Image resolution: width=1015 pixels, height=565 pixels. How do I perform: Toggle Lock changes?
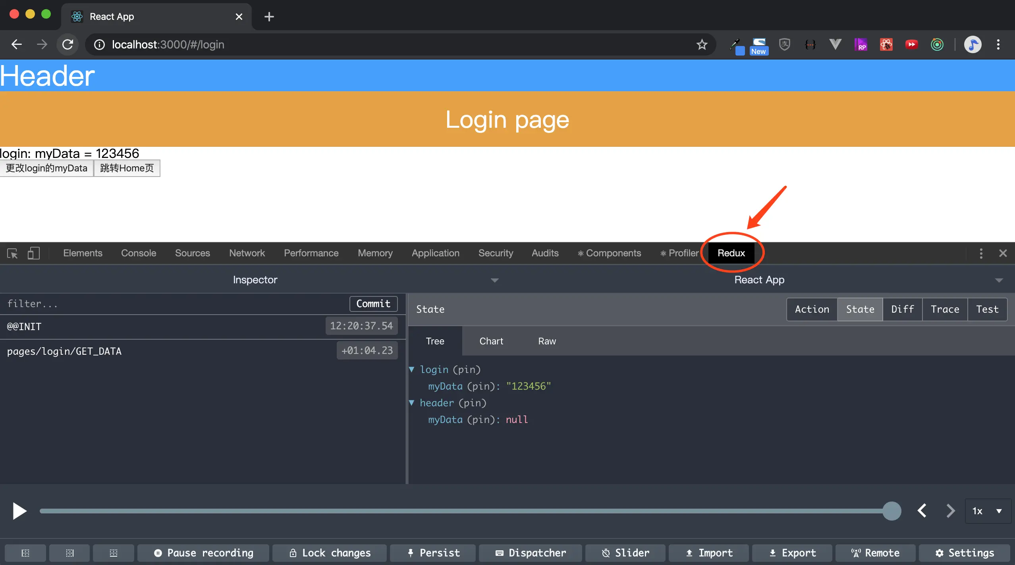(x=330, y=553)
